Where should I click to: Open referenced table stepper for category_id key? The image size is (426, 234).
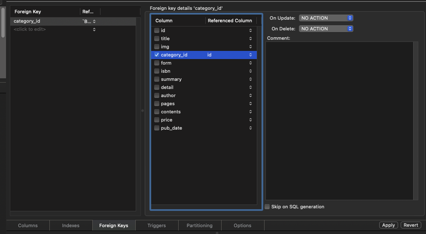94,21
